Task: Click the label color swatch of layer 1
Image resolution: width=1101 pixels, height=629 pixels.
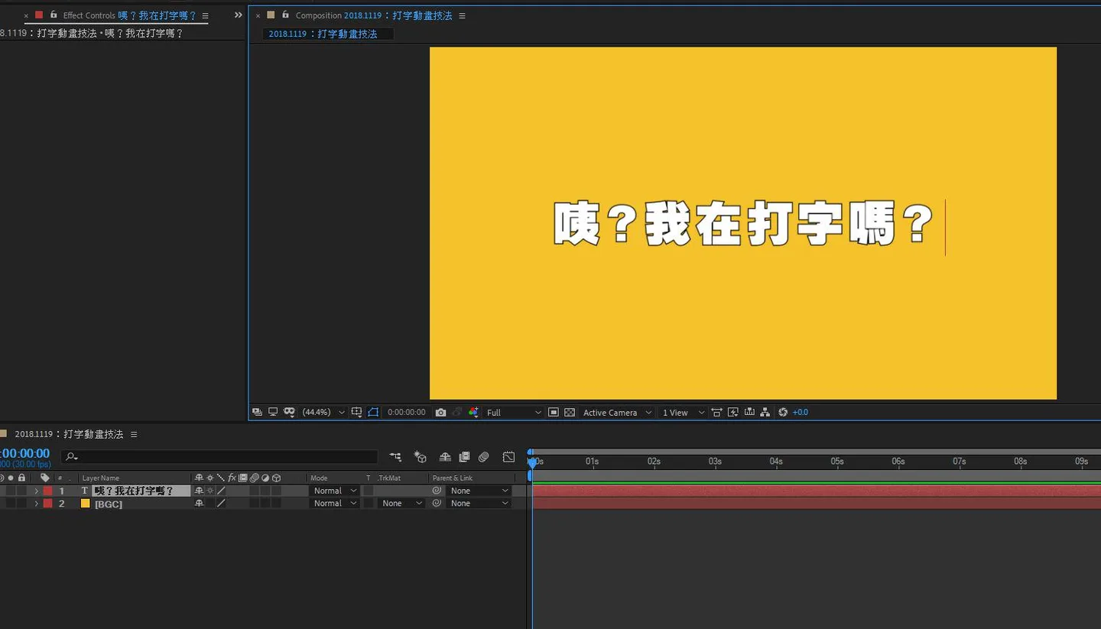Action: [47, 491]
